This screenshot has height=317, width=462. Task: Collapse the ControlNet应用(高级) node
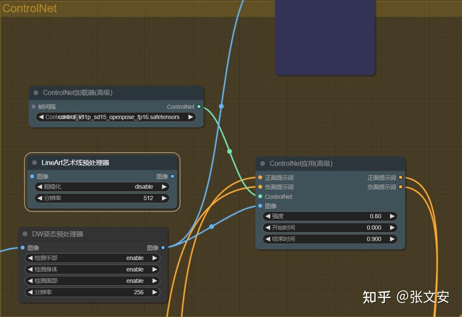point(262,164)
